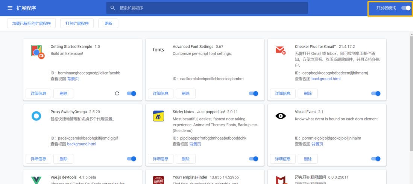Remove Getting Started Example via 删除
Viewport: 413px width, 184px height.
64,93
